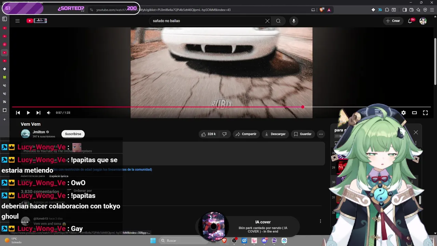Open YouTube notifications bell
This screenshot has width=437, height=246.
pos(411,21)
